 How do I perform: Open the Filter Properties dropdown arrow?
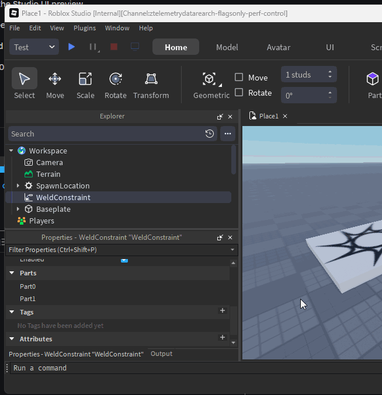click(x=232, y=250)
